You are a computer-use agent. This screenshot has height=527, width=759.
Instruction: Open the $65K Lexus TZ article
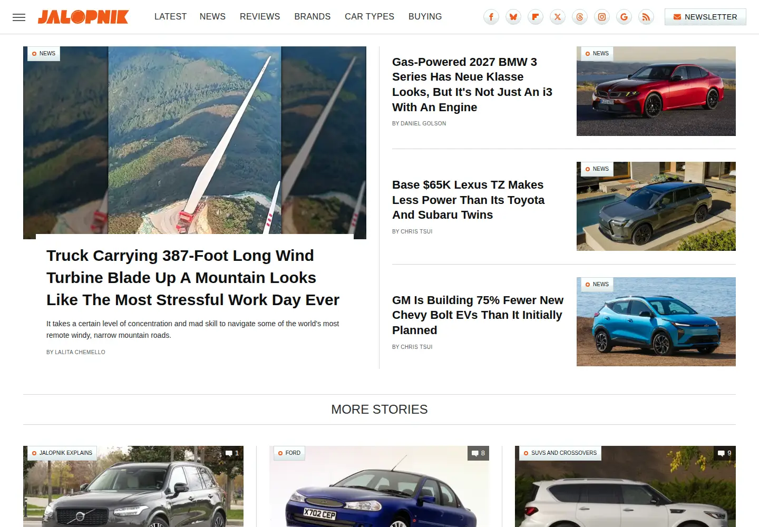(468, 200)
